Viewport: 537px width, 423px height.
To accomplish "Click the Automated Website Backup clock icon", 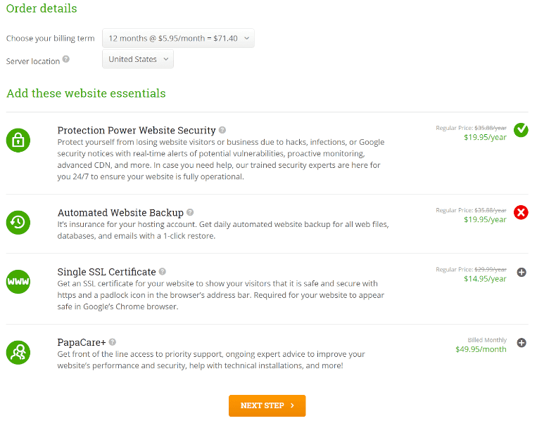I will tap(18, 222).
